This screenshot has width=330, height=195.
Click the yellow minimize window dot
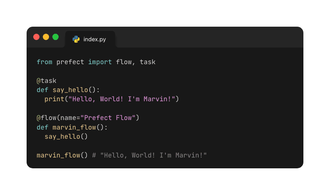46,37
